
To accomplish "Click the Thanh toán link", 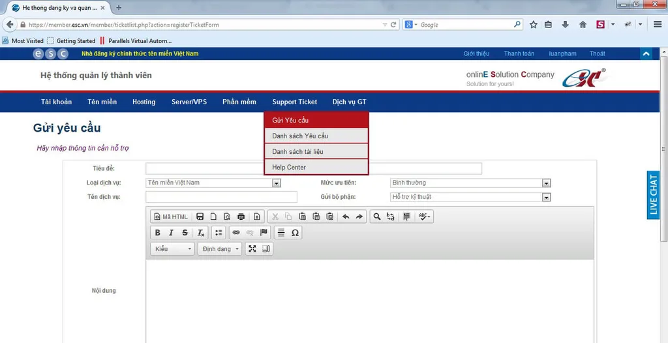I will pyautogui.click(x=519, y=53).
